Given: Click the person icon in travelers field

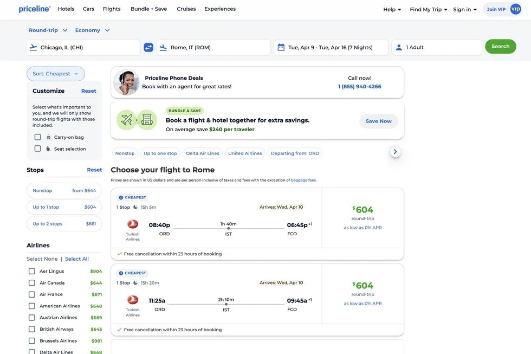Looking at the screenshot, I should [399, 47].
